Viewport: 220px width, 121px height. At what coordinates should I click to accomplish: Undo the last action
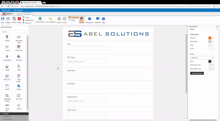click(18, 15)
